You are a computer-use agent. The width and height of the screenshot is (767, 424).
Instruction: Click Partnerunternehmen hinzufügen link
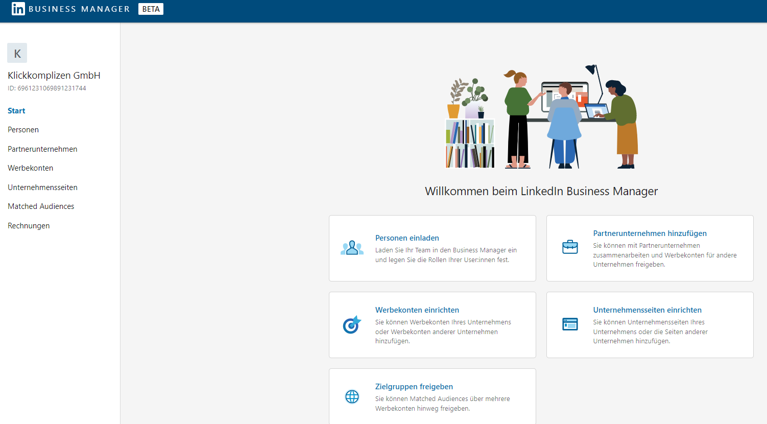click(650, 233)
